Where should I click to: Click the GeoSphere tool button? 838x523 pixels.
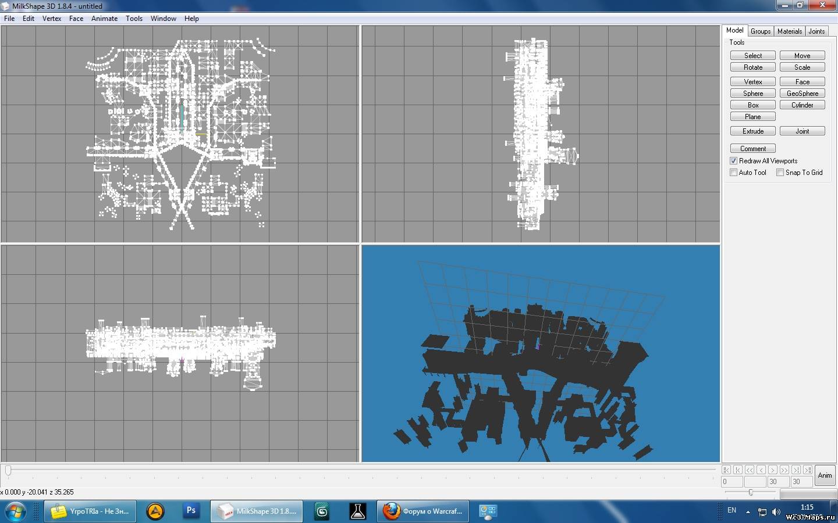tap(802, 94)
